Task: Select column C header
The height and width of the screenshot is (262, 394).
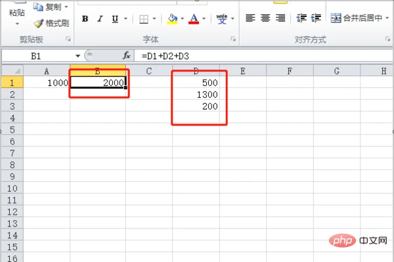Action: tap(149, 71)
